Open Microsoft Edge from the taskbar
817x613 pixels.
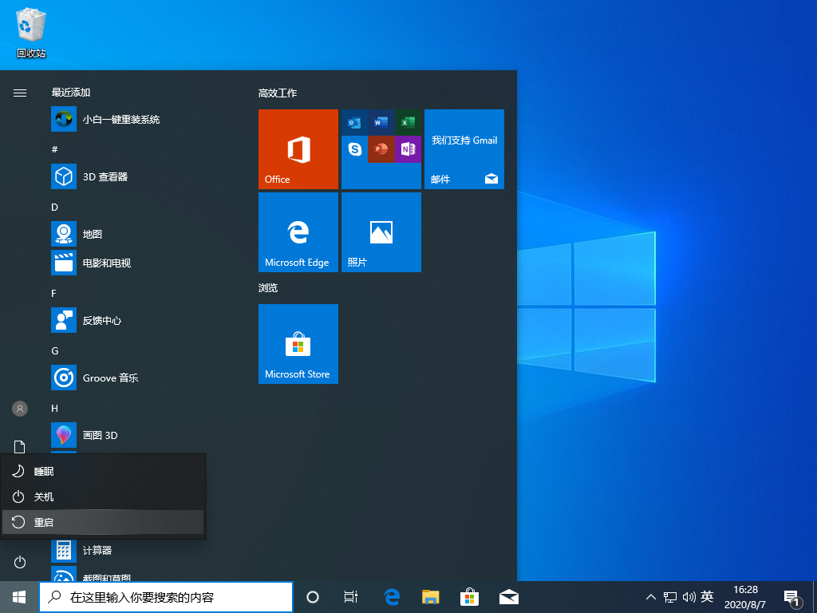pyautogui.click(x=391, y=596)
